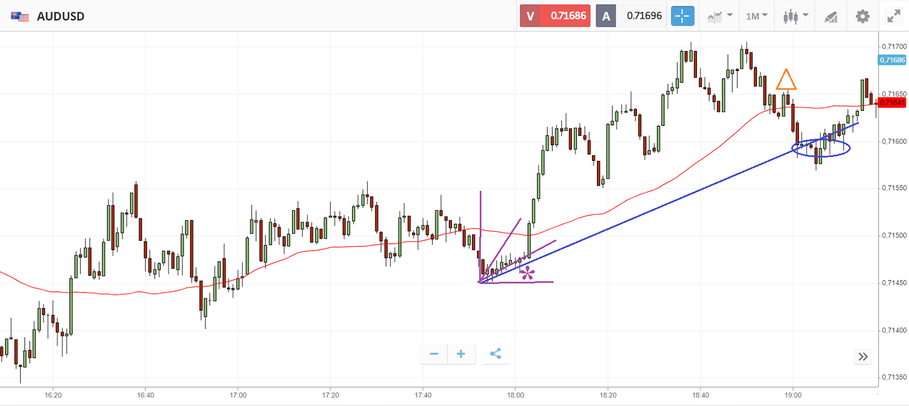Zoom out using the minus button
The width and height of the screenshot is (909, 406).
click(434, 354)
